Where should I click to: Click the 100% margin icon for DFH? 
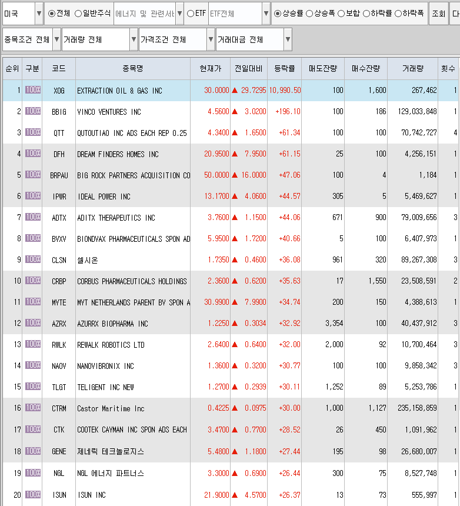click(33, 154)
